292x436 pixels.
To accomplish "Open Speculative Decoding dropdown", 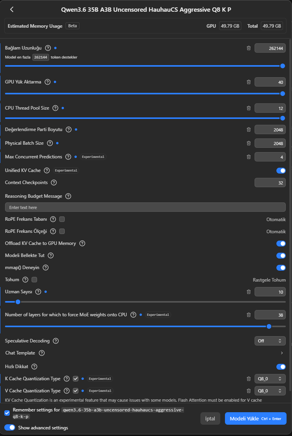I will pyautogui.click(x=270, y=341).
